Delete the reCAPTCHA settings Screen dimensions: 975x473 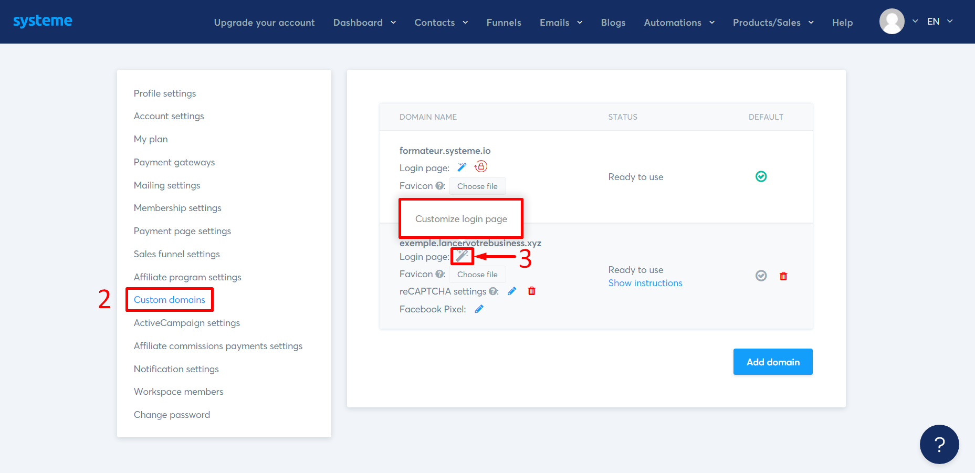[531, 291]
